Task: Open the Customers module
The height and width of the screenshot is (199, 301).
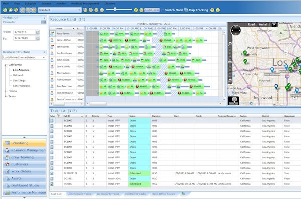Action: [x=24, y=164]
